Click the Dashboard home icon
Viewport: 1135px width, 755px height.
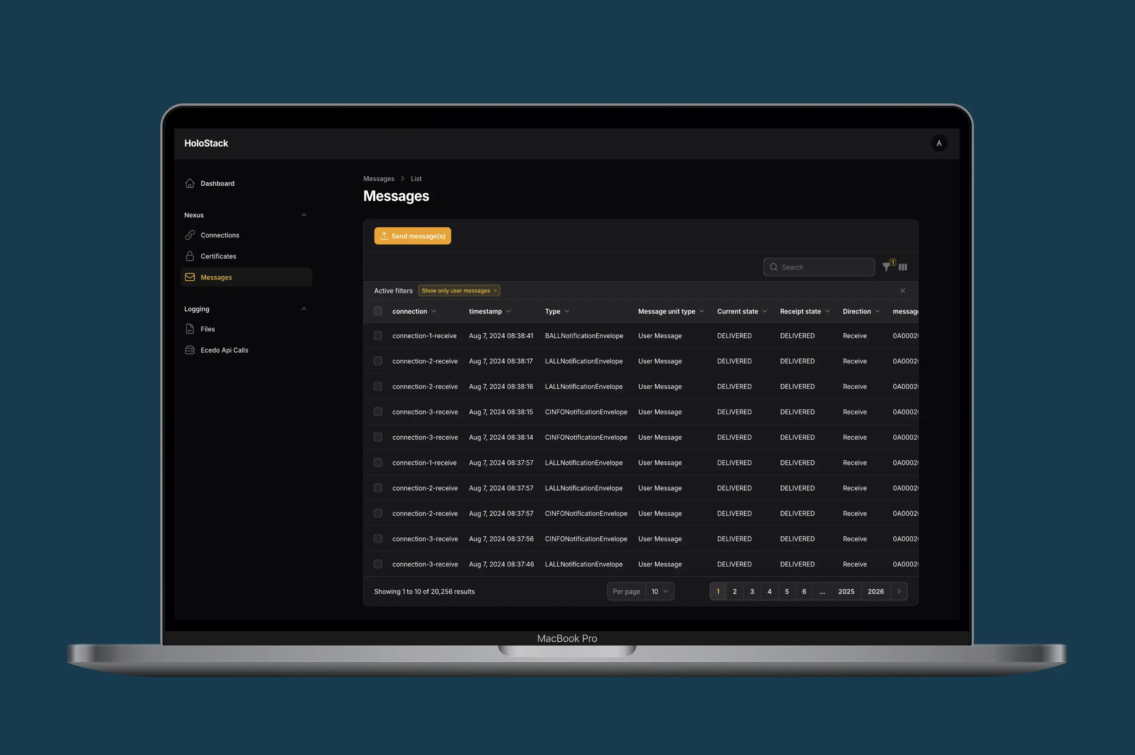tap(190, 183)
